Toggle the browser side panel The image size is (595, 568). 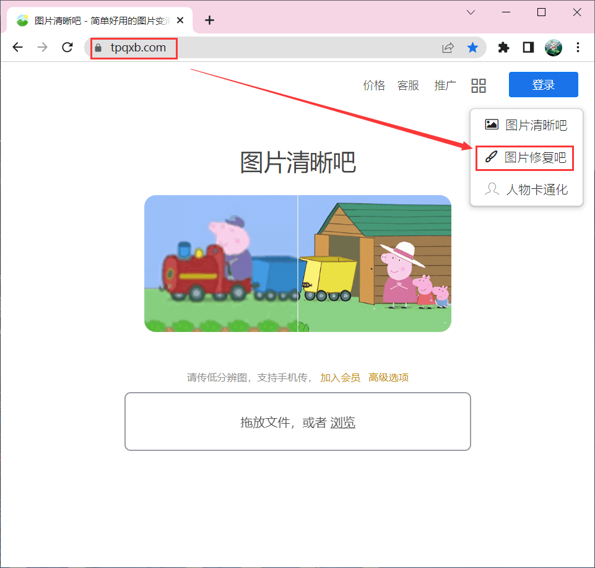(528, 48)
